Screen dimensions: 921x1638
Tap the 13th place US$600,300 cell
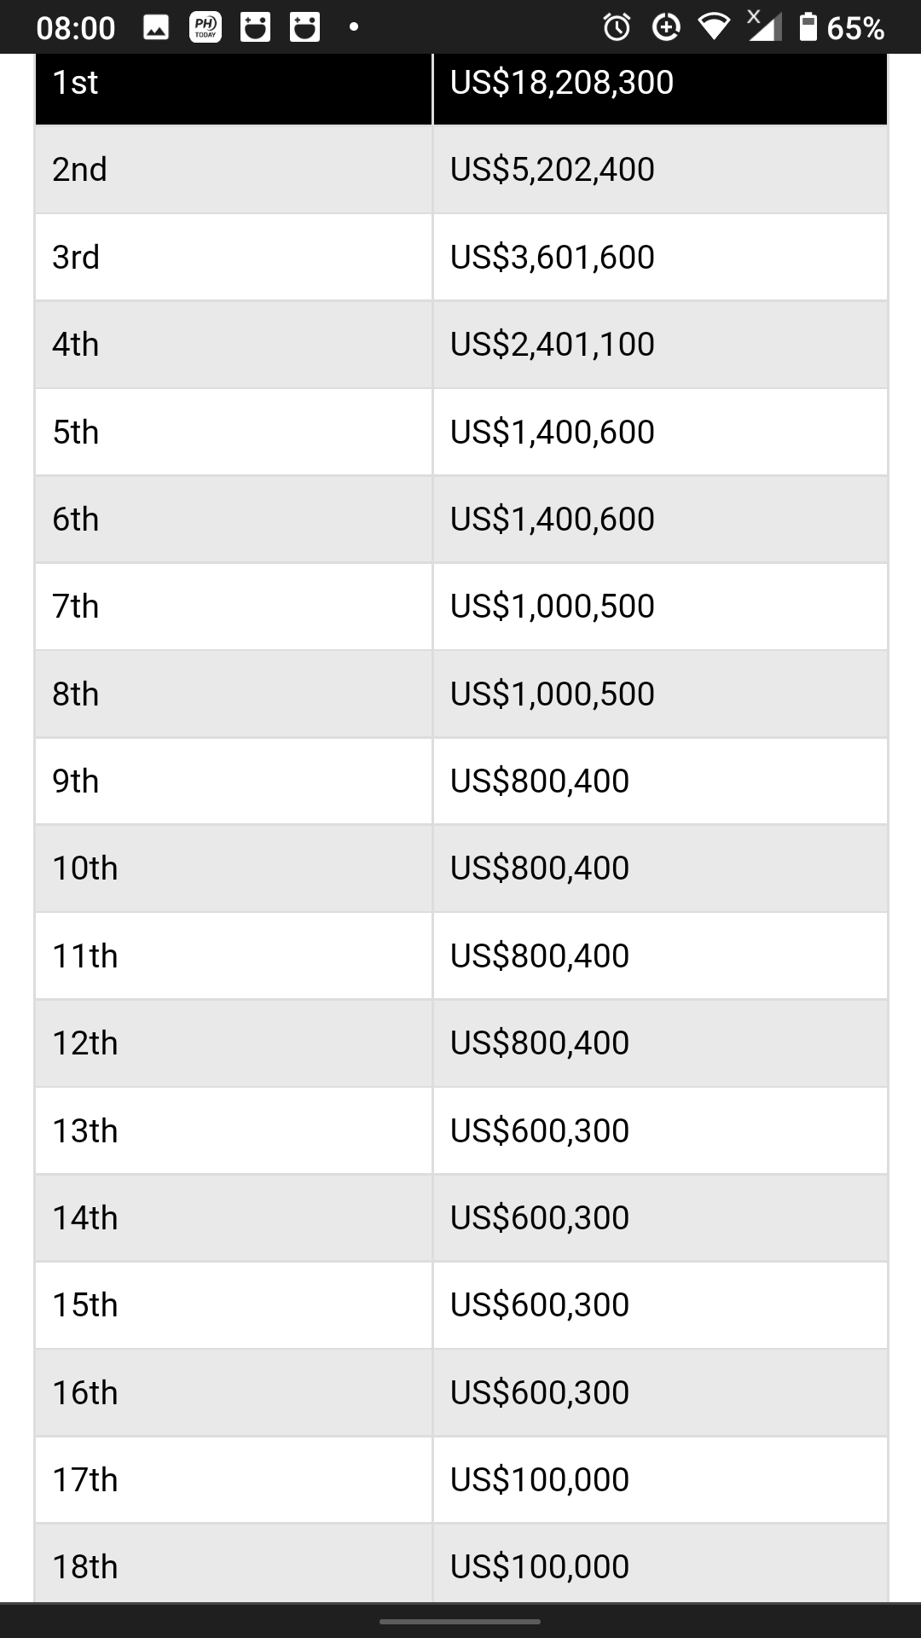(660, 1130)
